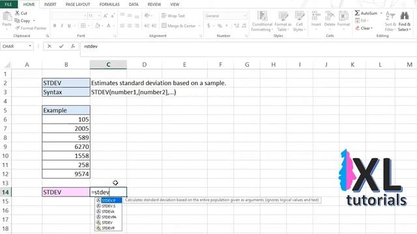Click the AutoSum sigma icon

(x=357, y=13)
